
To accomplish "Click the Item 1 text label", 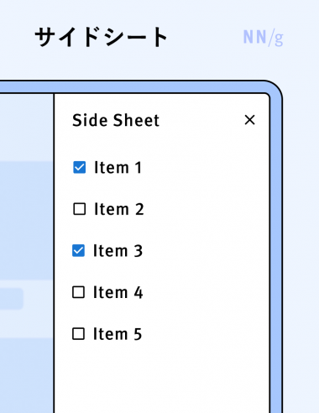I will point(118,168).
